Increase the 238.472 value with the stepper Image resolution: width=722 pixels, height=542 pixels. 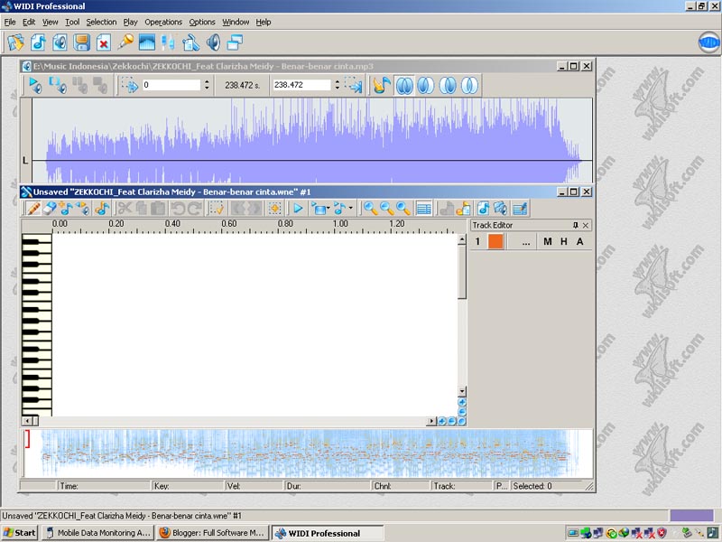click(337, 82)
